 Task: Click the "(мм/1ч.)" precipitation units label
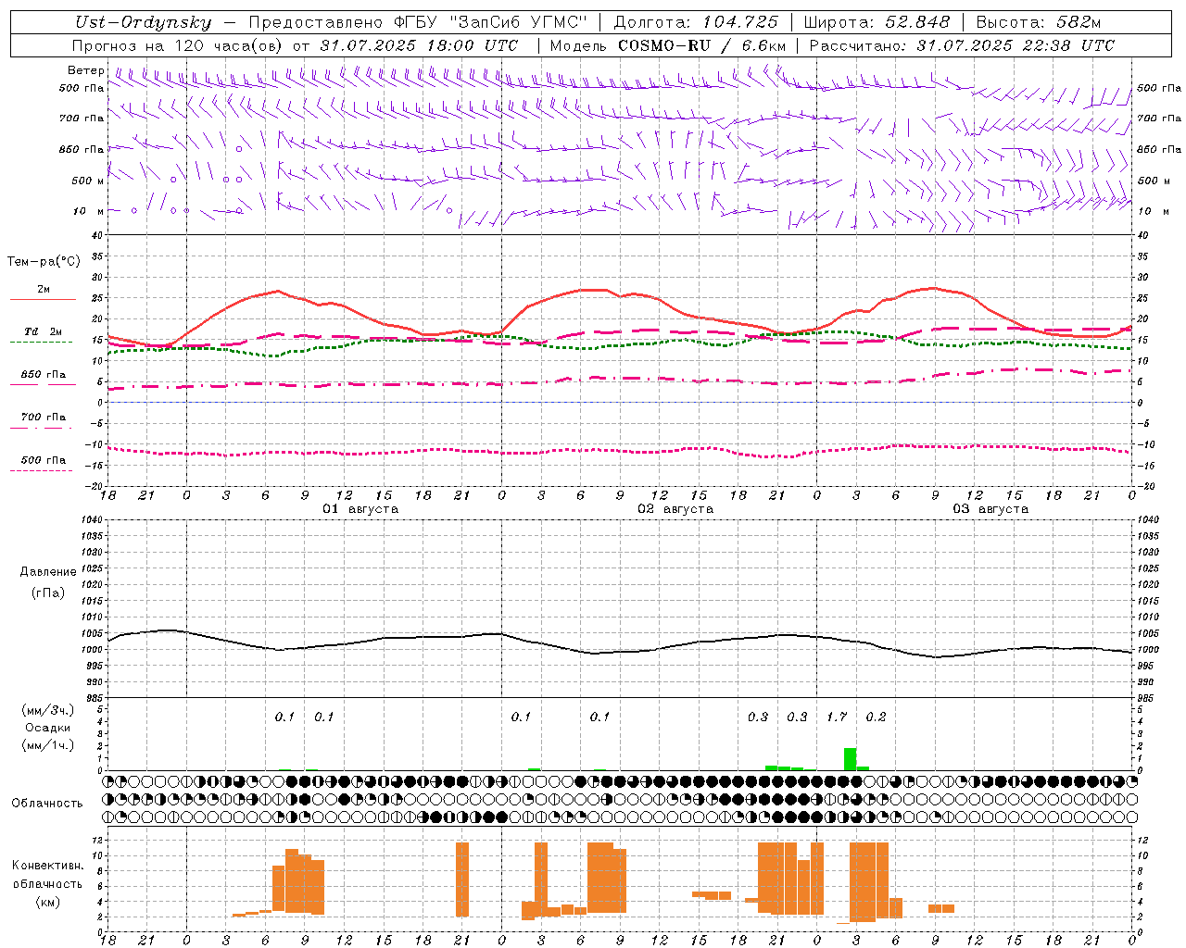(48, 745)
